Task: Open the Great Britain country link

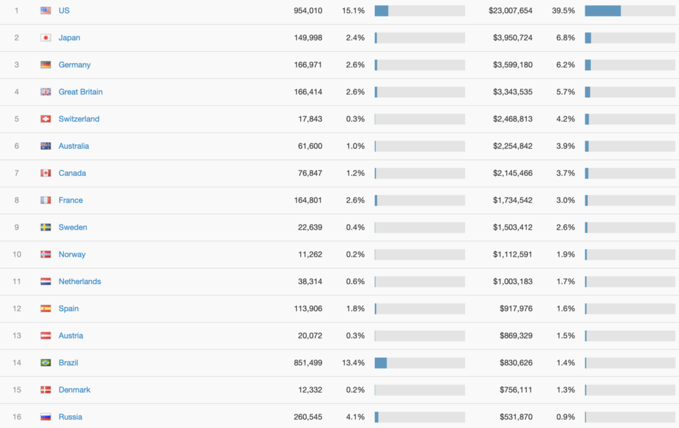Action: [80, 92]
